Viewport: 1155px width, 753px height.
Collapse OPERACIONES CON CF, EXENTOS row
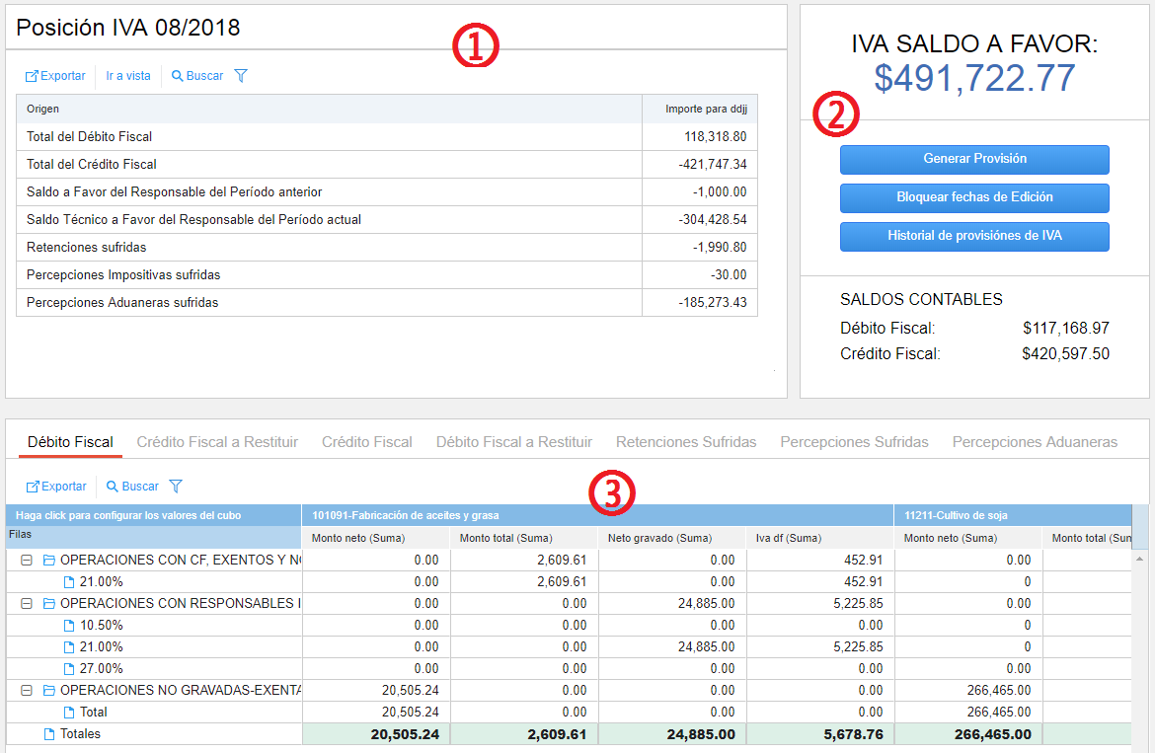[x=27, y=561]
